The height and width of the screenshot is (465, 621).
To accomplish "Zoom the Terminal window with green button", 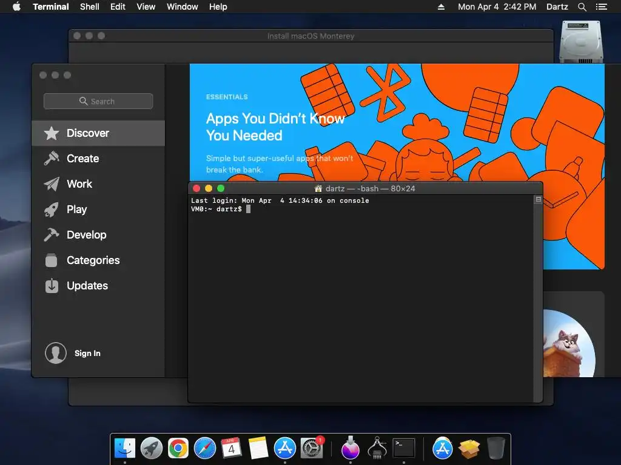I will 221,189.
